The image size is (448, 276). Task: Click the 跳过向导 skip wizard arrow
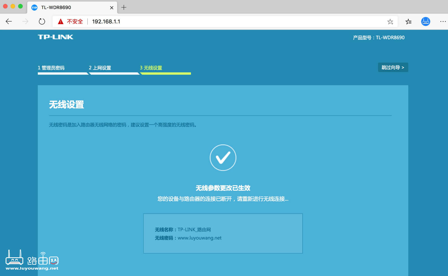click(x=403, y=67)
